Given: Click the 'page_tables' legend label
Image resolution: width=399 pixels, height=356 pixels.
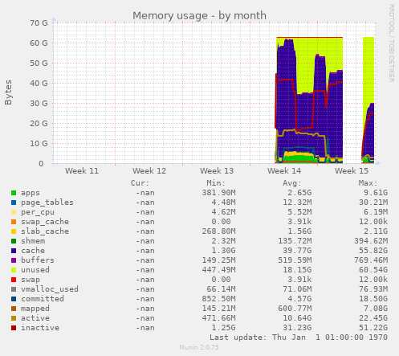Looking at the screenshot, I should [x=47, y=203].
